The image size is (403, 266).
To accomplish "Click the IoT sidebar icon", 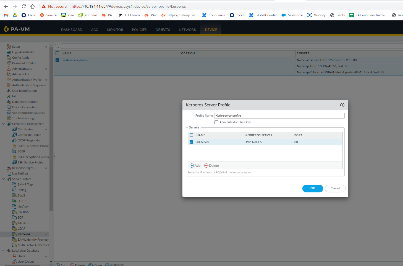I will click(9, 96).
